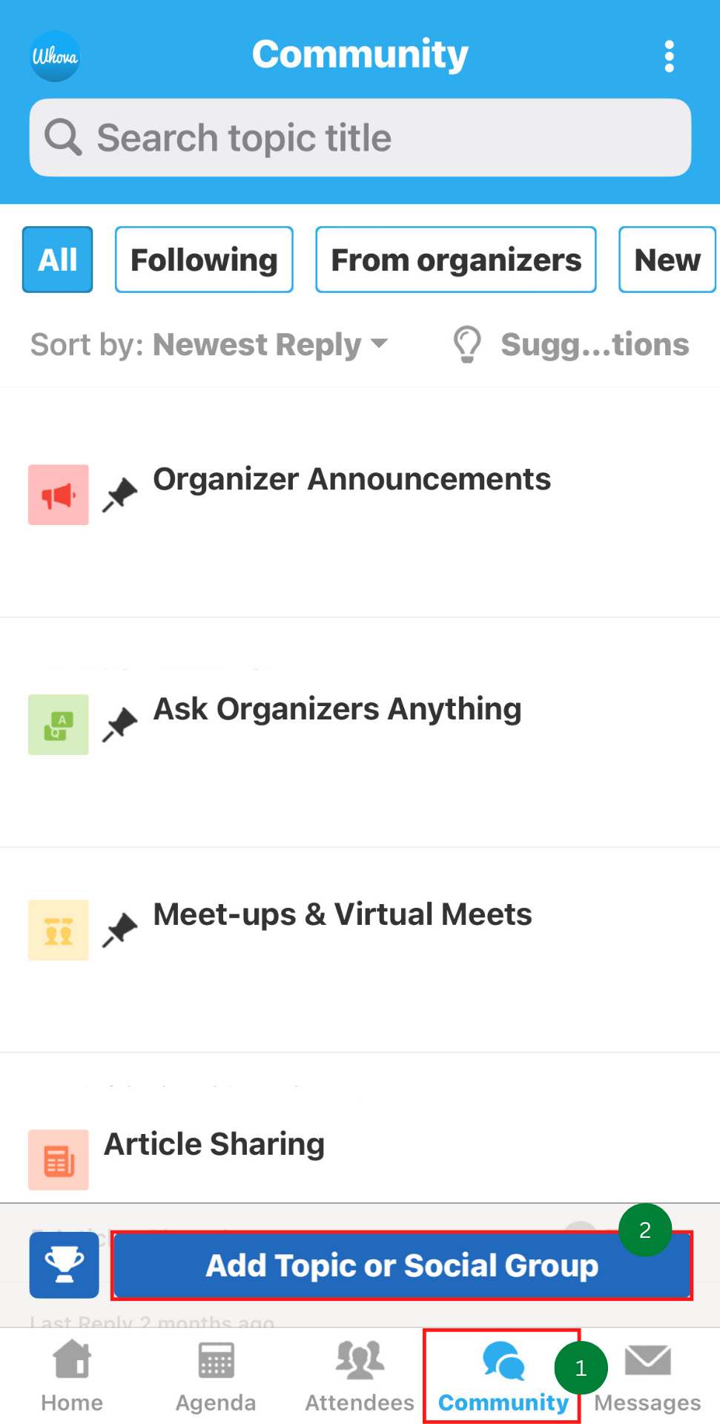720x1424 pixels.
Task: Open the three-dot more options menu
Action: coord(669,56)
